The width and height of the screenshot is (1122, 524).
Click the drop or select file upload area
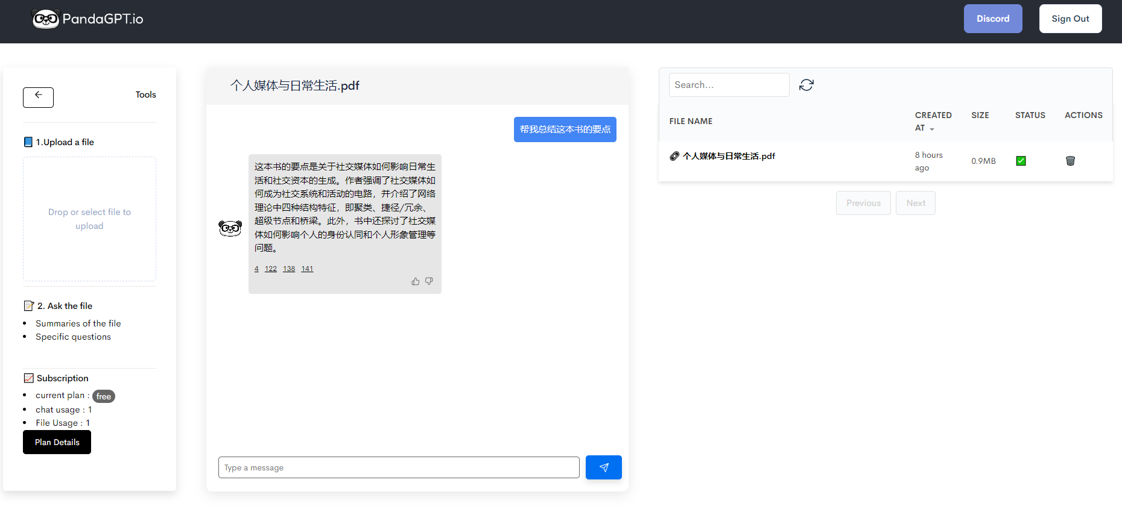pyautogui.click(x=89, y=219)
